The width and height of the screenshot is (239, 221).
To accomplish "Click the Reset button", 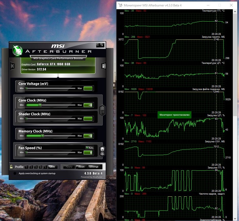I will click(81, 167).
